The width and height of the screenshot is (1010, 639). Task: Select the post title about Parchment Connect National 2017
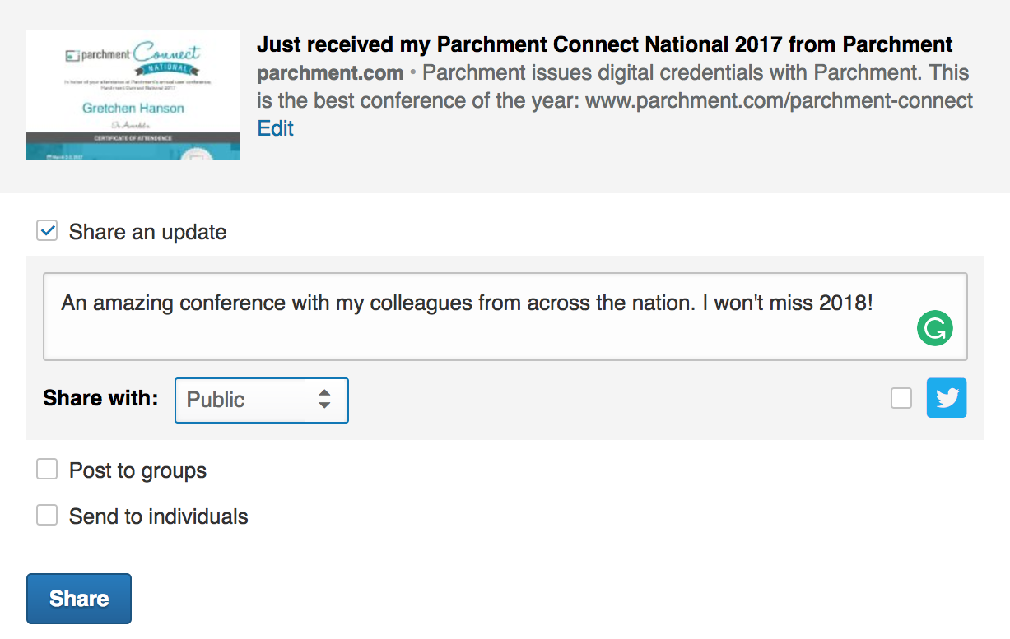click(604, 44)
